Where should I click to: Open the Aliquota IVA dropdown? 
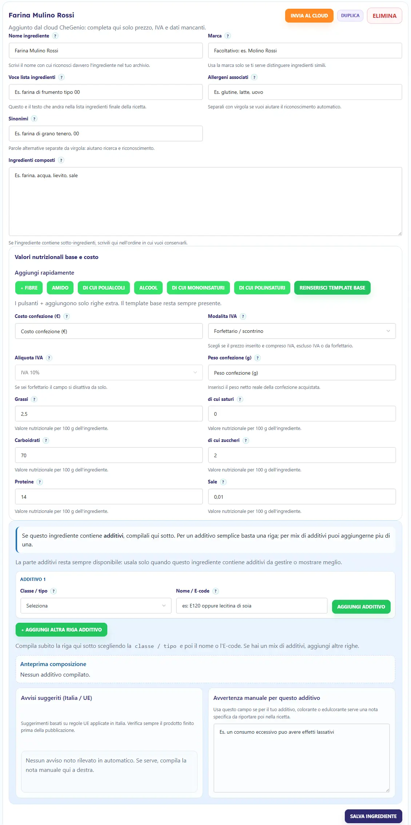click(109, 372)
